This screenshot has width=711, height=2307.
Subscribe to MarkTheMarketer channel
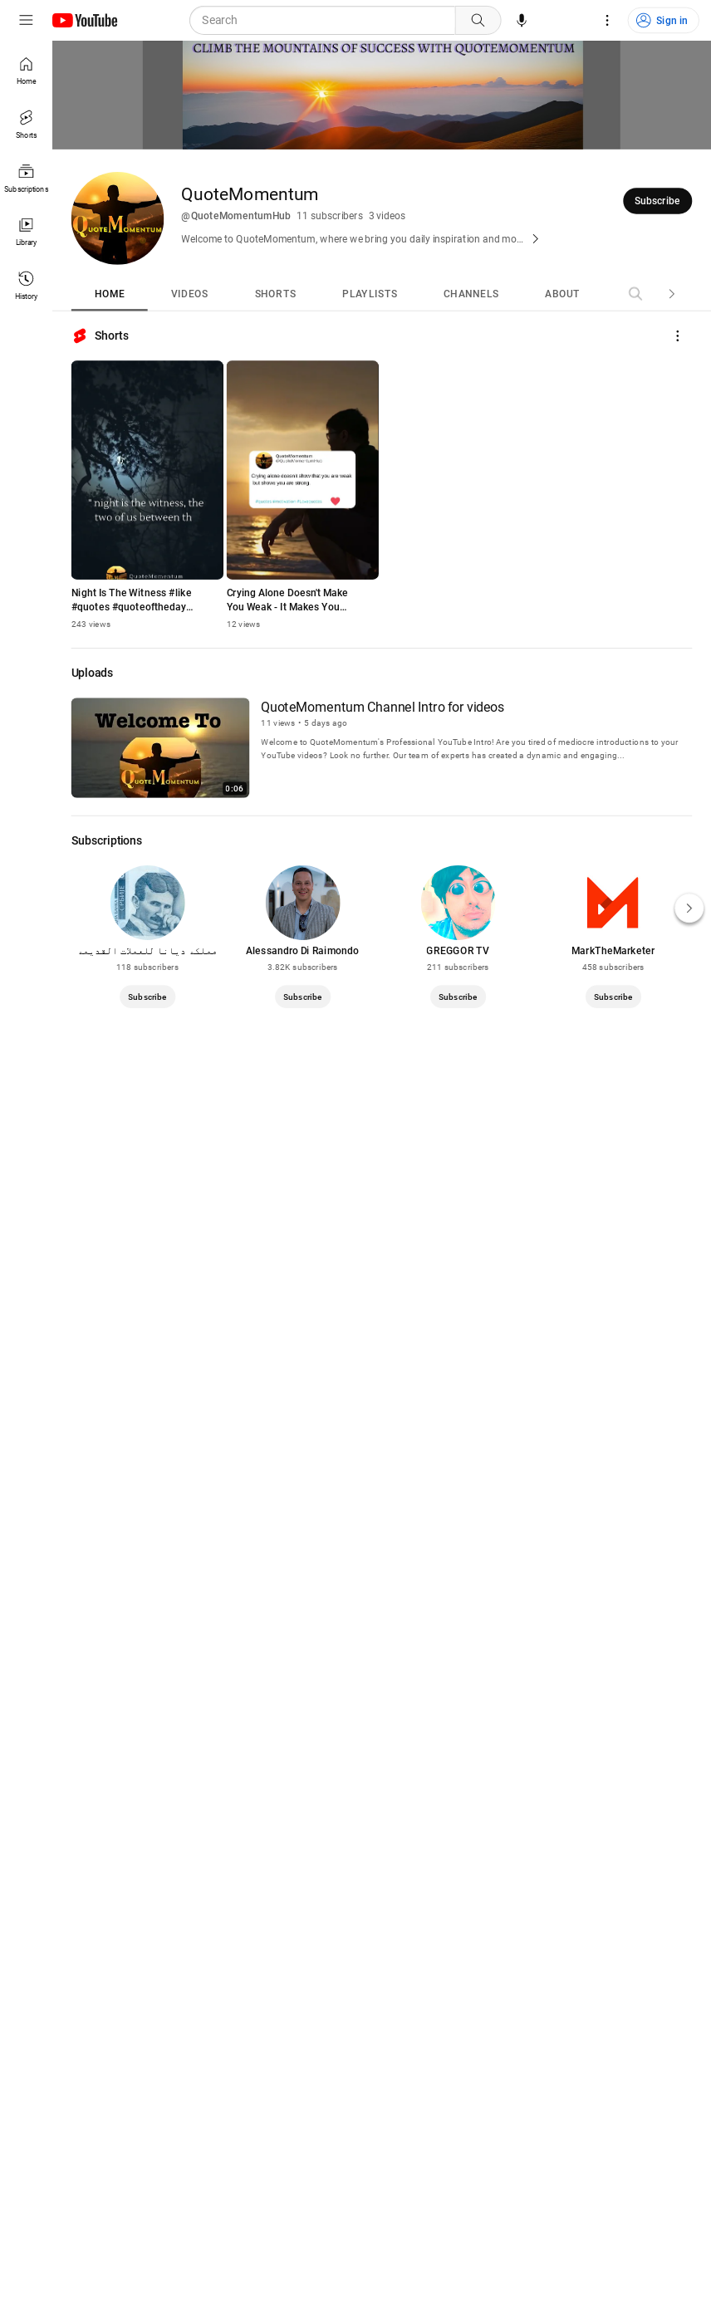pyautogui.click(x=612, y=997)
